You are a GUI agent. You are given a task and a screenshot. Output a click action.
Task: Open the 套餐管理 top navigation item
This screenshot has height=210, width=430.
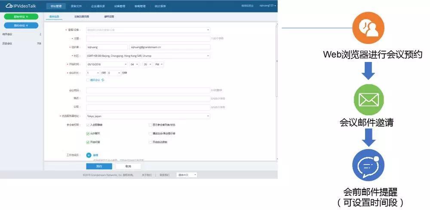click(140, 6)
